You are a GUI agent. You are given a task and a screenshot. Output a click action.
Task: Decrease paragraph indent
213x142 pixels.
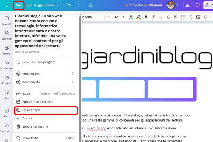206,17
